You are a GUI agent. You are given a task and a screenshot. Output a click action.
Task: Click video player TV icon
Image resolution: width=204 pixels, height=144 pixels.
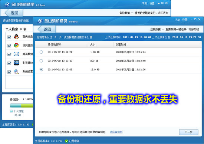[16, 63]
